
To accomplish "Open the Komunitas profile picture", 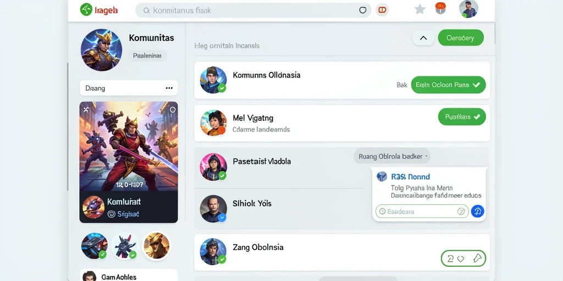I will pos(101,50).
